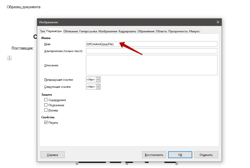
Task: Uncheck the Печать checkbox
Action: coord(46,122)
